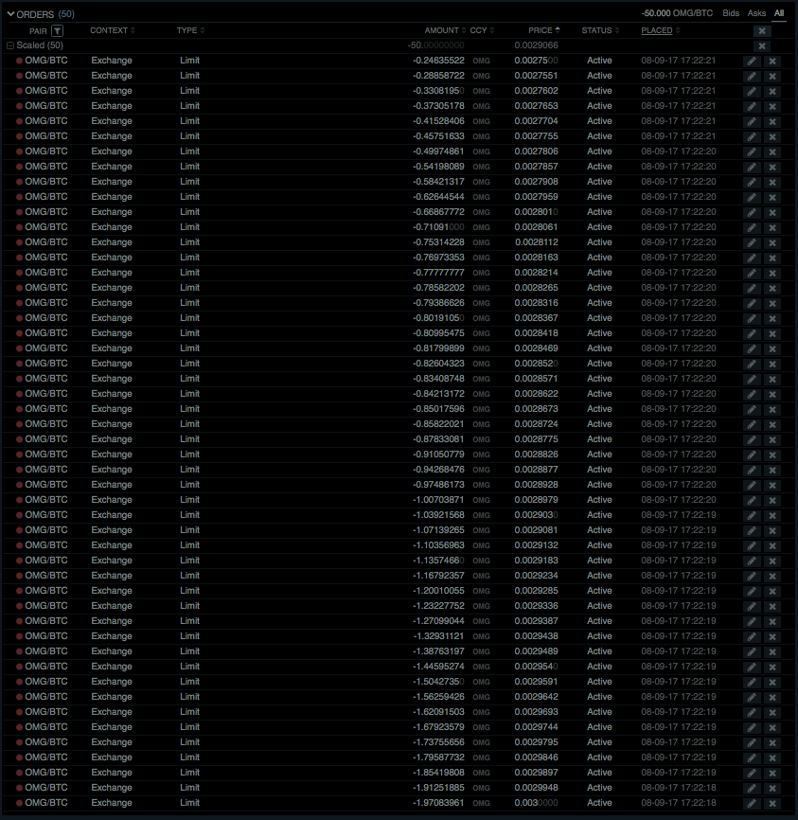Cancel the whole Scaled (50) group
The height and width of the screenshot is (820, 798).
[x=762, y=46]
